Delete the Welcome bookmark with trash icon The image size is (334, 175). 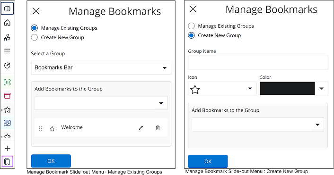158,128
